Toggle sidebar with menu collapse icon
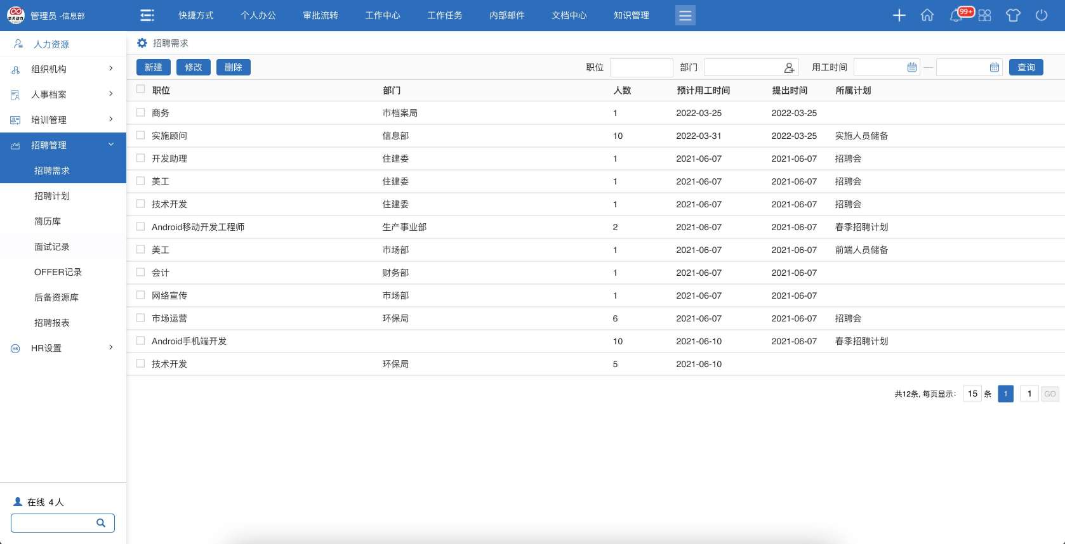The height and width of the screenshot is (544, 1065). (x=147, y=15)
